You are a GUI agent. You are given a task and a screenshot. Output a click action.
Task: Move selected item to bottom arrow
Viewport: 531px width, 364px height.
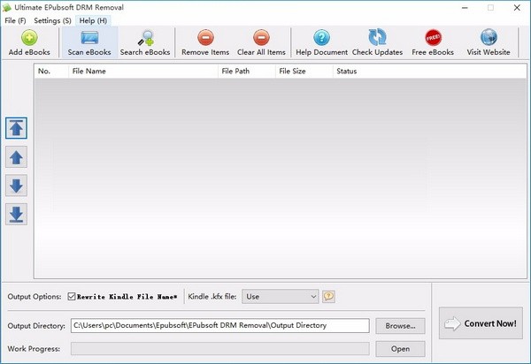tap(17, 214)
